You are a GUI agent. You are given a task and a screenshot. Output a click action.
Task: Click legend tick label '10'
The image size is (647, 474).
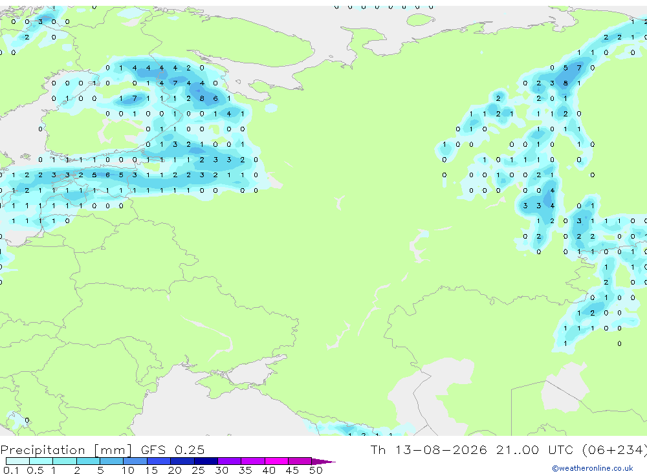(127, 470)
